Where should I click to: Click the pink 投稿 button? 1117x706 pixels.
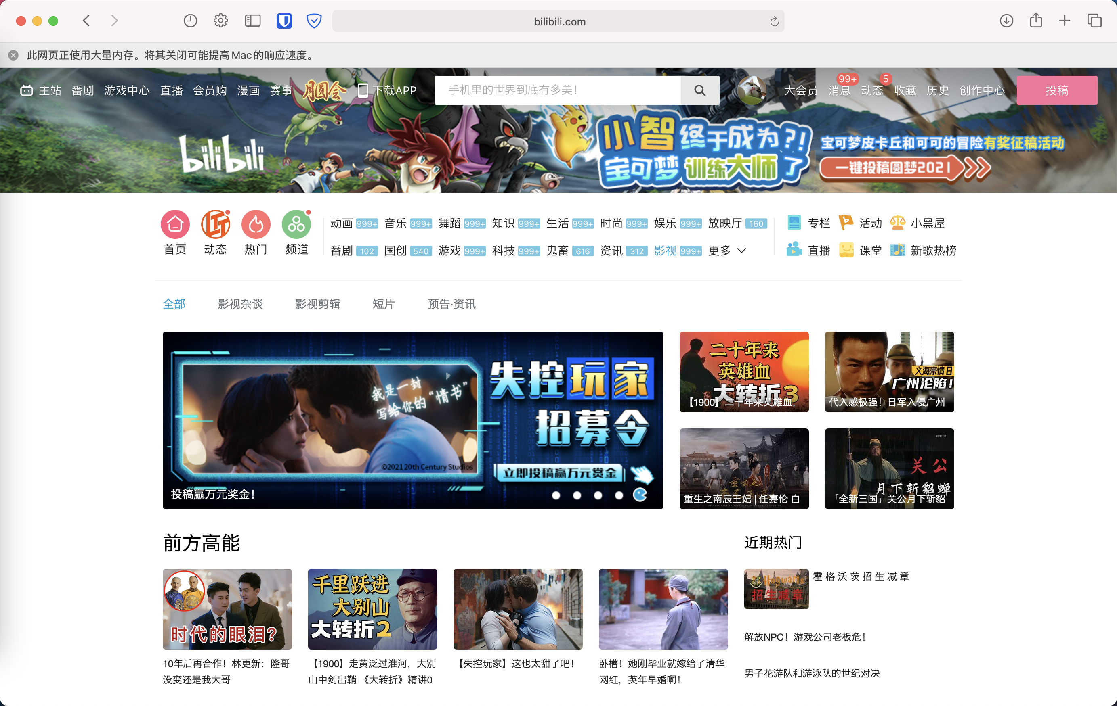1057,90
